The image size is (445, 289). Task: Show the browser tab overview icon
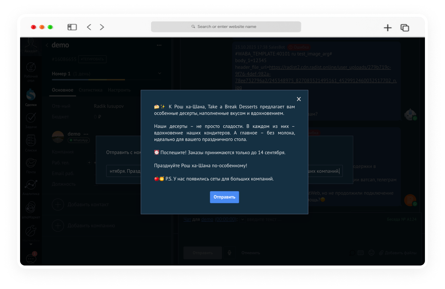coord(405,28)
